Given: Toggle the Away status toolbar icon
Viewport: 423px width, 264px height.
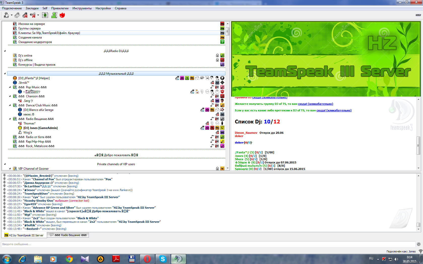Looking at the screenshot, I should pos(7,15).
